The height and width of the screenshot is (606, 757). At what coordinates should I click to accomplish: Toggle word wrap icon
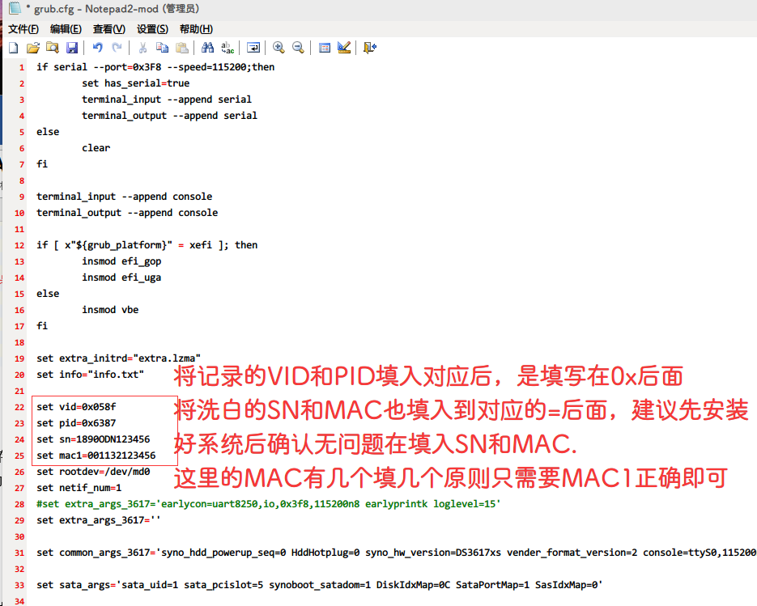(253, 48)
